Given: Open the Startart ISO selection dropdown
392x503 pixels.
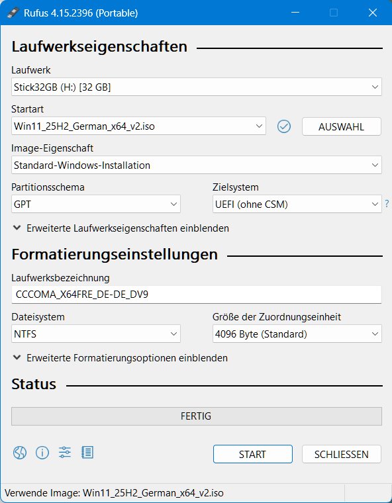Looking at the screenshot, I should click(138, 126).
